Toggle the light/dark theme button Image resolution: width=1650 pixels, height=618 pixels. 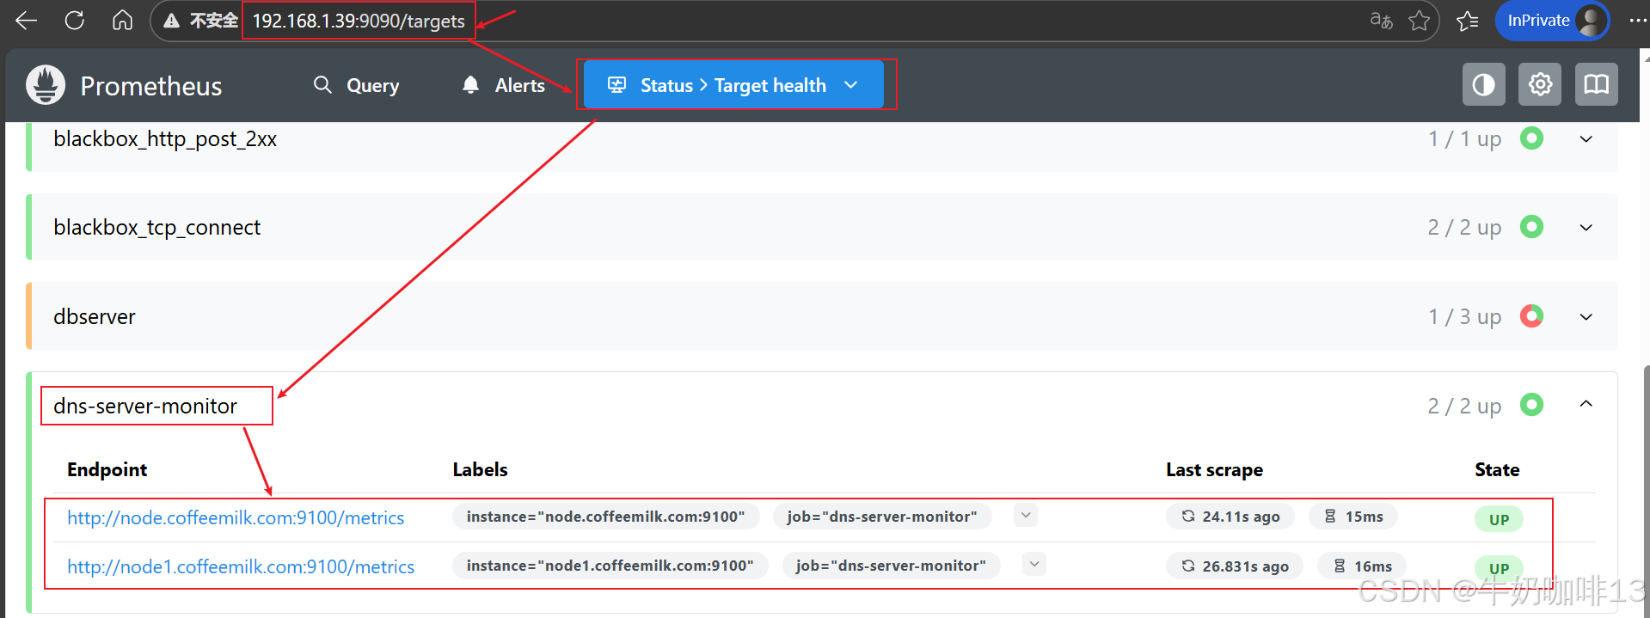(x=1484, y=84)
